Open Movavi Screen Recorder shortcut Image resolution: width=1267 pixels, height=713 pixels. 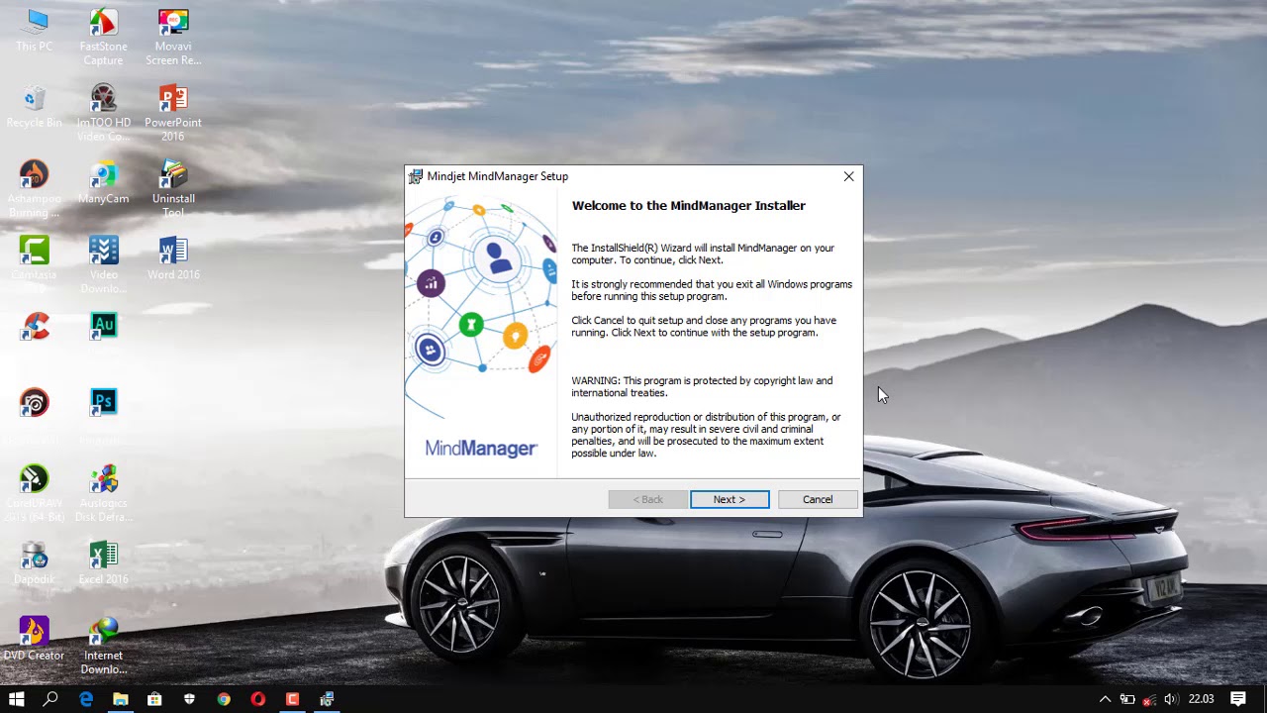click(x=173, y=38)
